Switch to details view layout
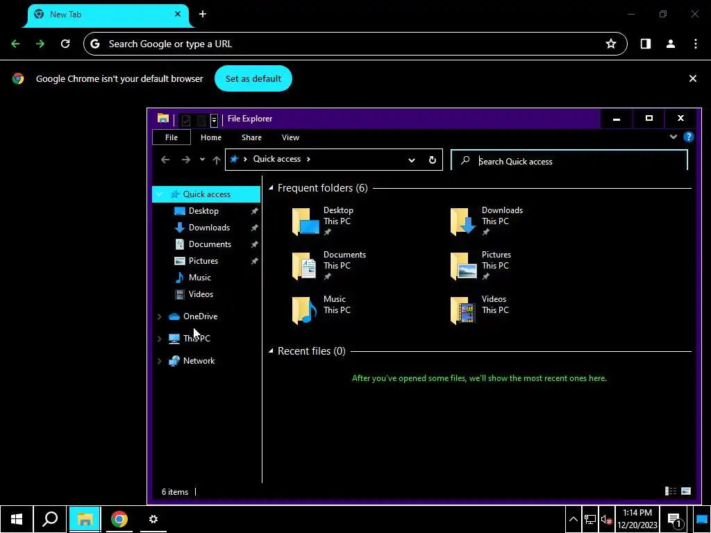 tap(671, 491)
